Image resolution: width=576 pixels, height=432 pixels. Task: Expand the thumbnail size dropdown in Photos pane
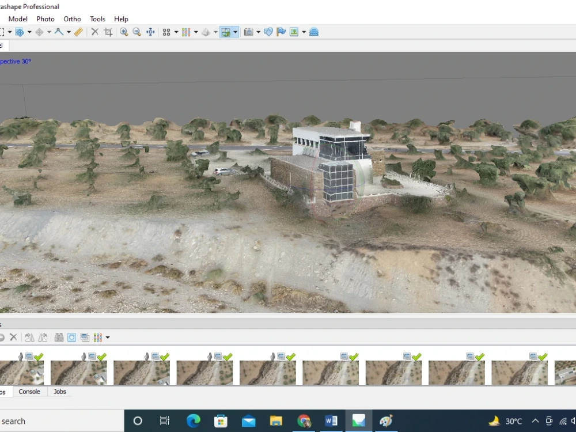107,338
